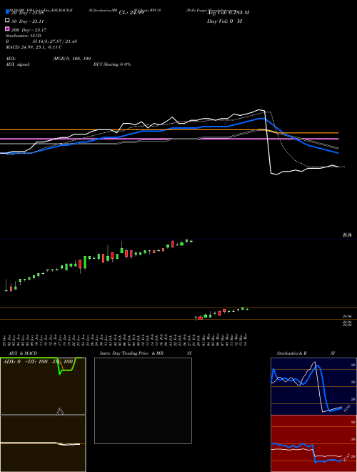Viewport: 357px width, 472px height.
Task: Click the blue Stochastics chart panel
Action: pyautogui.click(x=313, y=386)
